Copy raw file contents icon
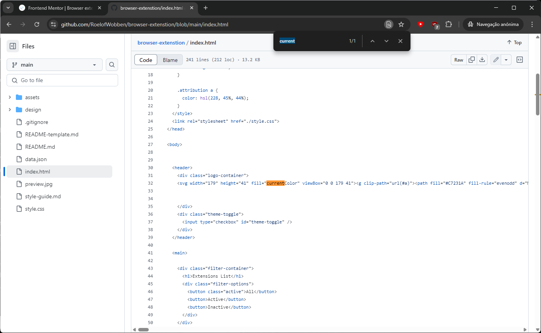This screenshot has height=333, width=541. [472, 60]
